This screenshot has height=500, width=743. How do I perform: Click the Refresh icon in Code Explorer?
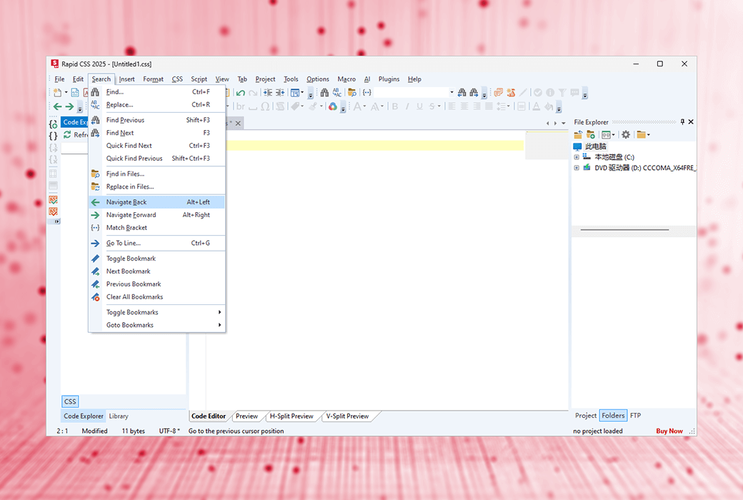[67, 134]
